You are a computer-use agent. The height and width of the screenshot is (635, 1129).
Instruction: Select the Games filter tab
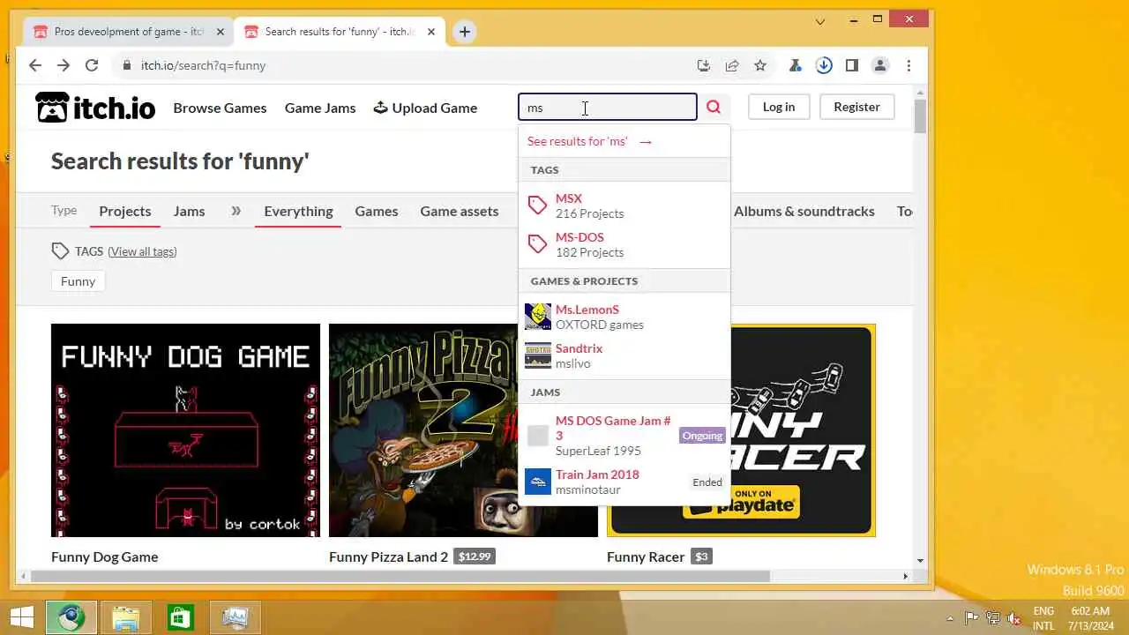(377, 211)
